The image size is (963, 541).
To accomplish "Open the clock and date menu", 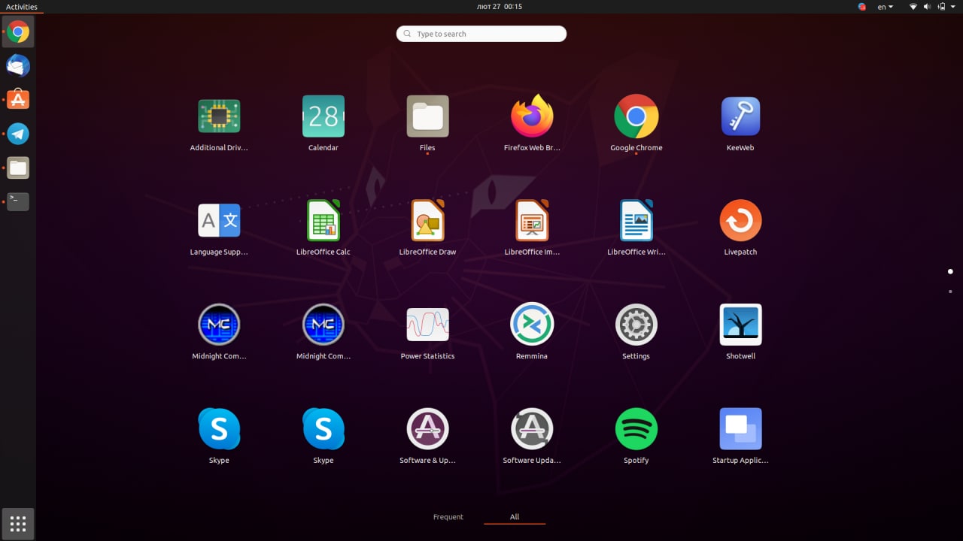I will (500, 7).
